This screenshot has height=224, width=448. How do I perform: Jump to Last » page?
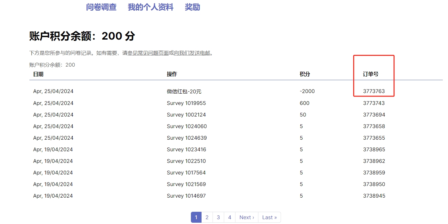pyautogui.click(x=269, y=217)
